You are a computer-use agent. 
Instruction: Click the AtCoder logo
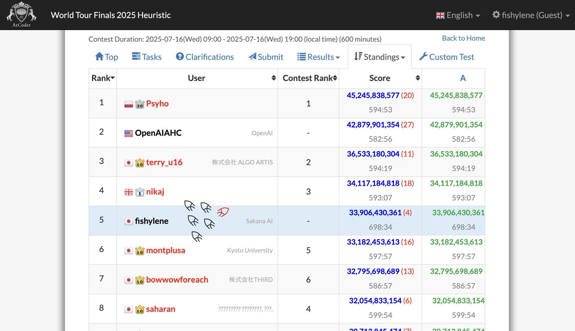coord(21,14)
